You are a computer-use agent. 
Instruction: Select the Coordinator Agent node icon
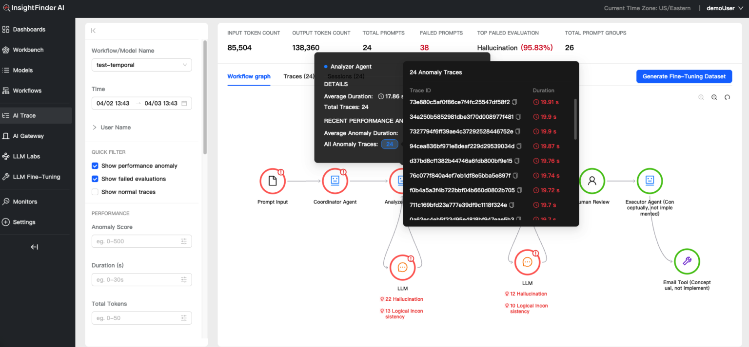coord(335,181)
